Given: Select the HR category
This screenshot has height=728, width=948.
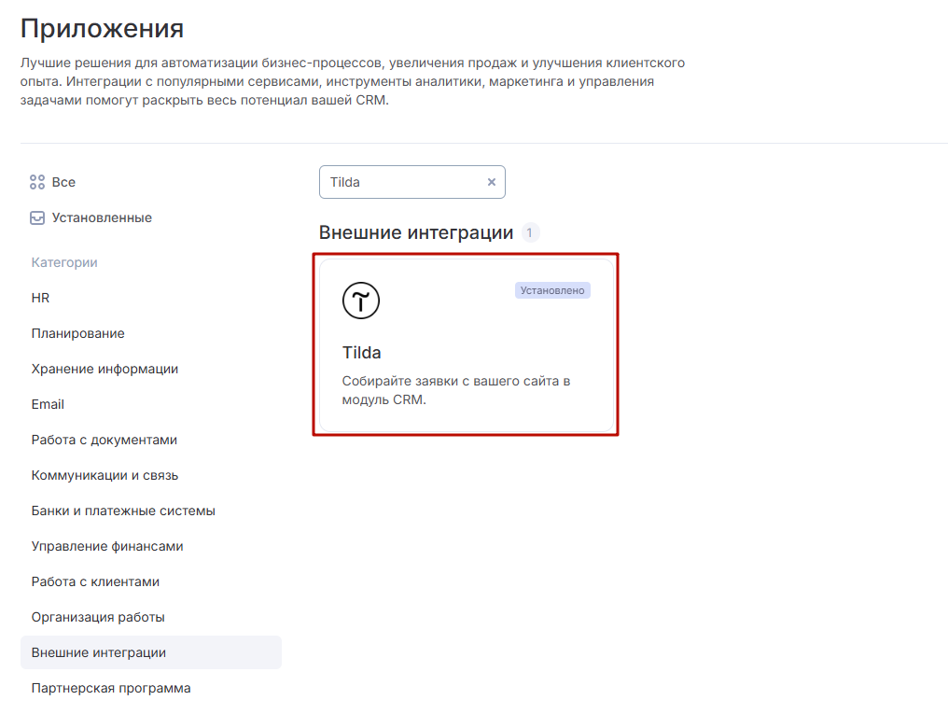Looking at the screenshot, I should (x=40, y=298).
